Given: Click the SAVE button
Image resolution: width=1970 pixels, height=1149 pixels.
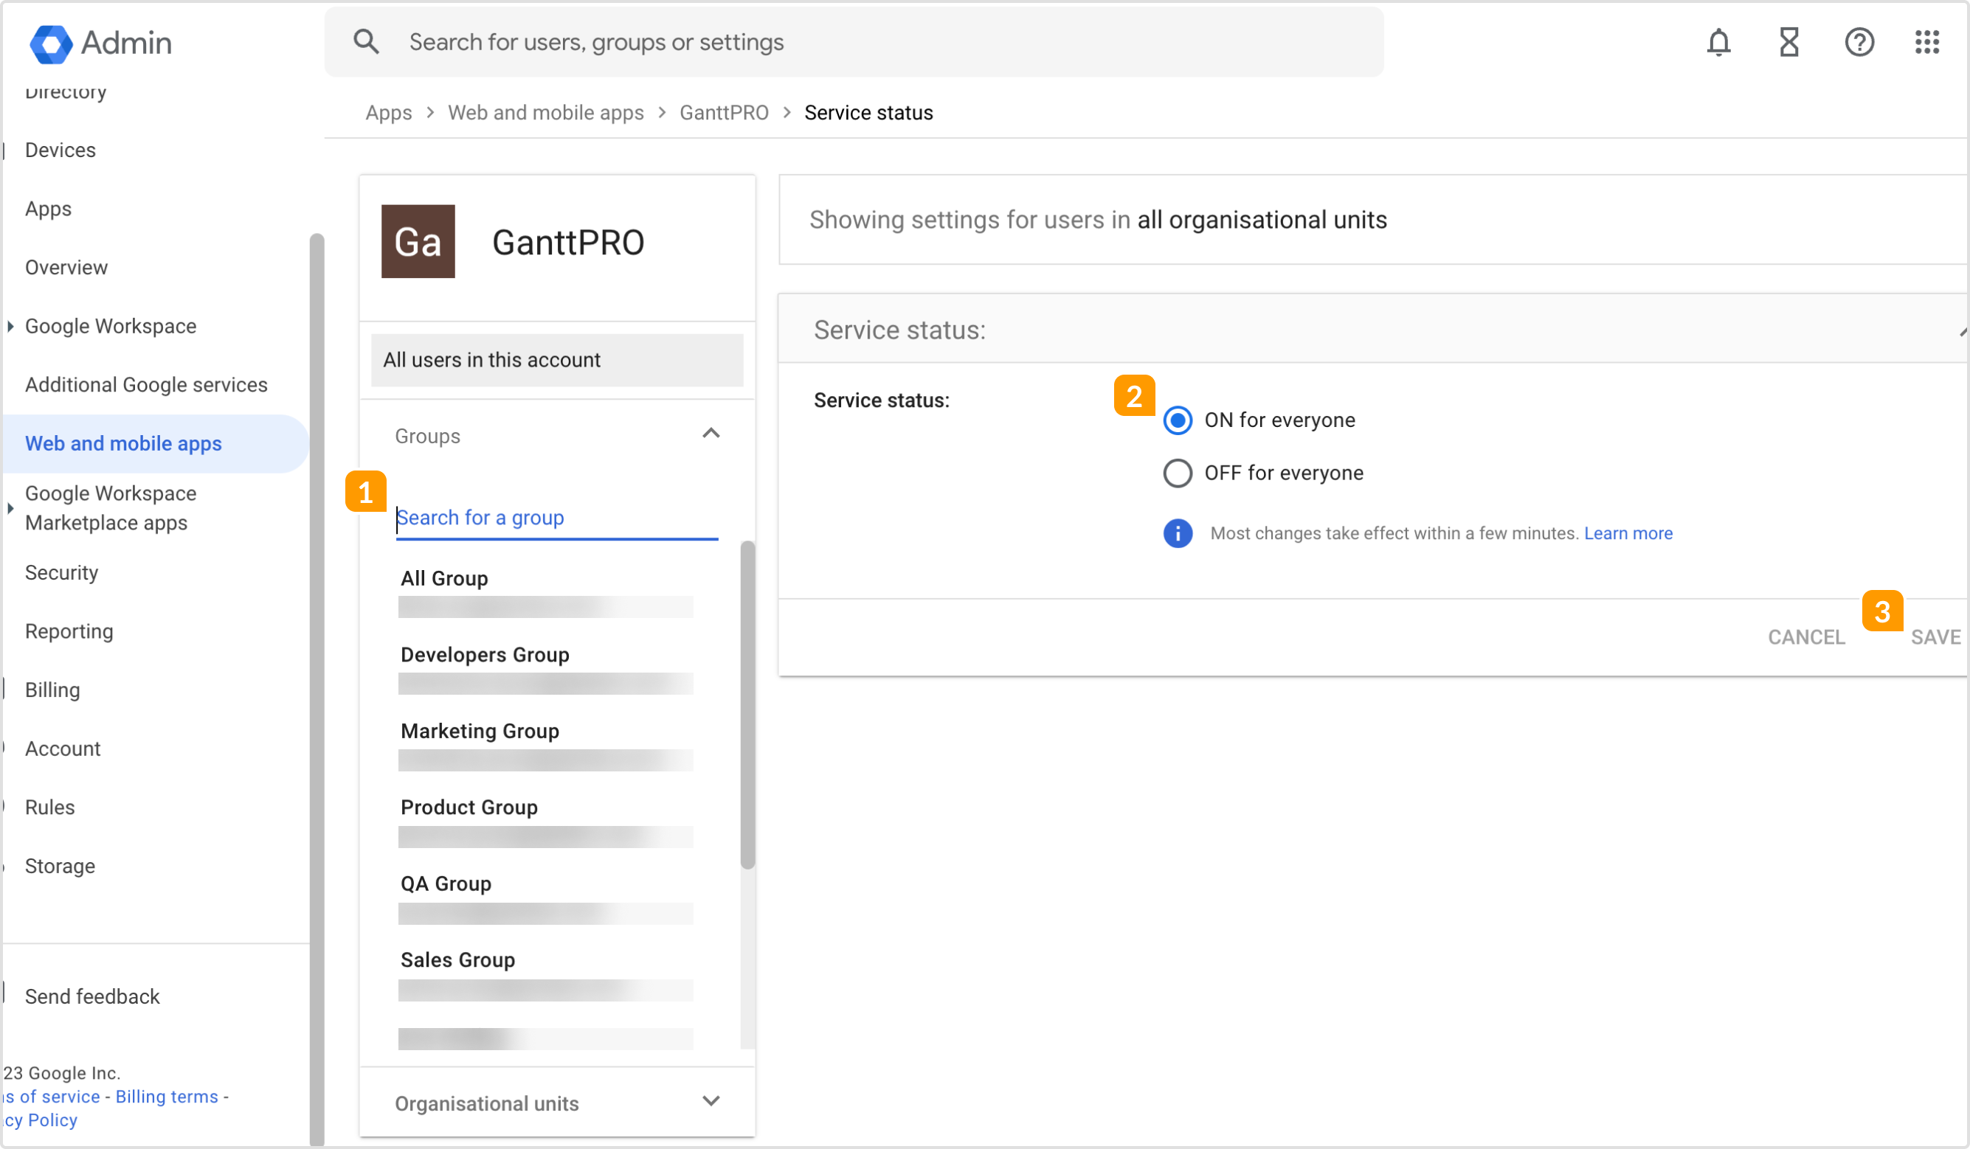Looking at the screenshot, I should point(1935,637).
